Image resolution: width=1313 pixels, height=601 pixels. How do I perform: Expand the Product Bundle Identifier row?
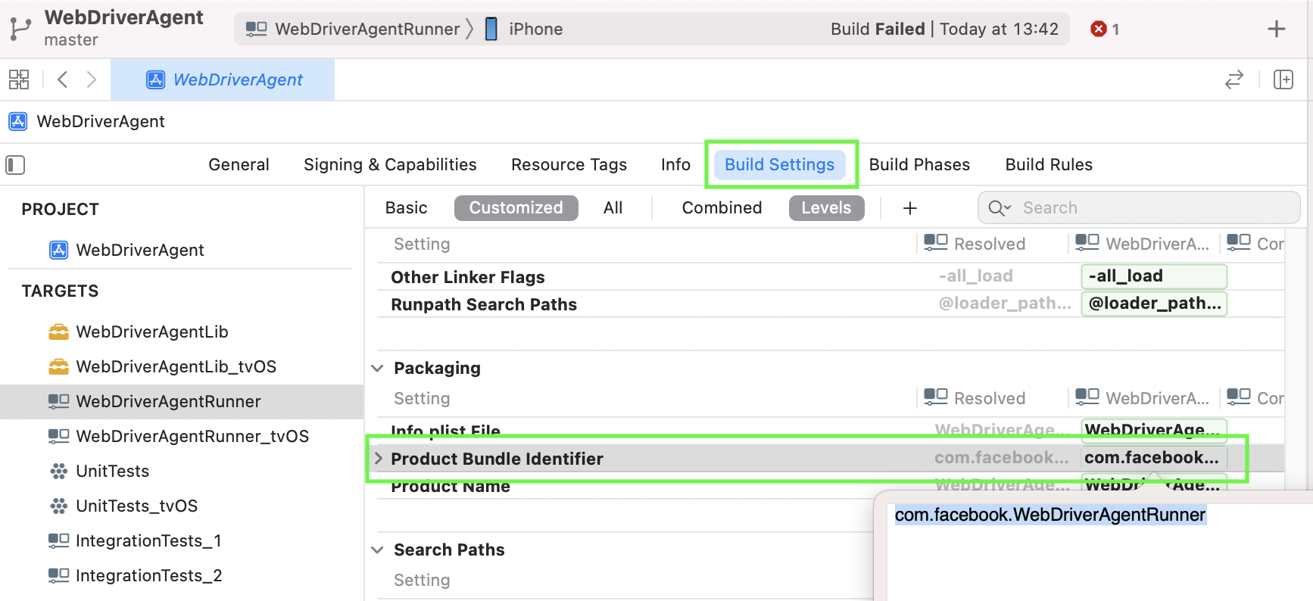(x=379, y=459)
